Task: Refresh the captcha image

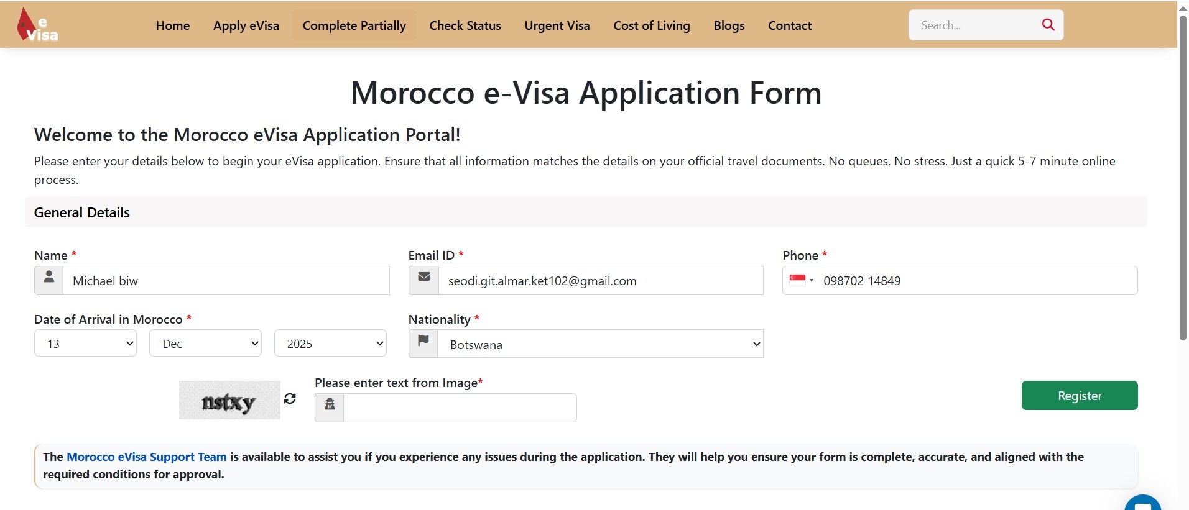Action: (x=290, y=399)
